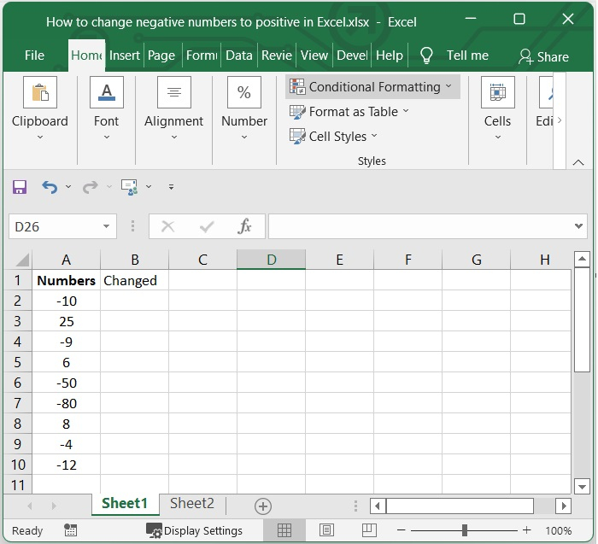Screen dimensions: 598x544
Task: Click the 100% zoom level
Action: coord(559,530)
